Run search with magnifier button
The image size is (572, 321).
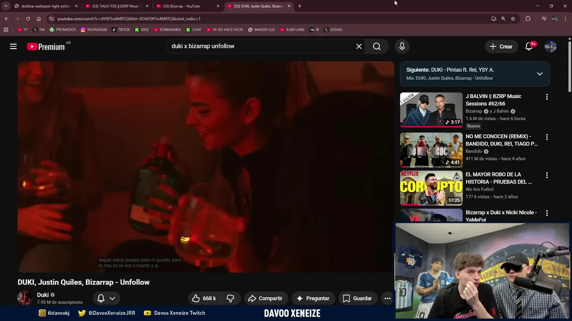click(x=377, y=46)
